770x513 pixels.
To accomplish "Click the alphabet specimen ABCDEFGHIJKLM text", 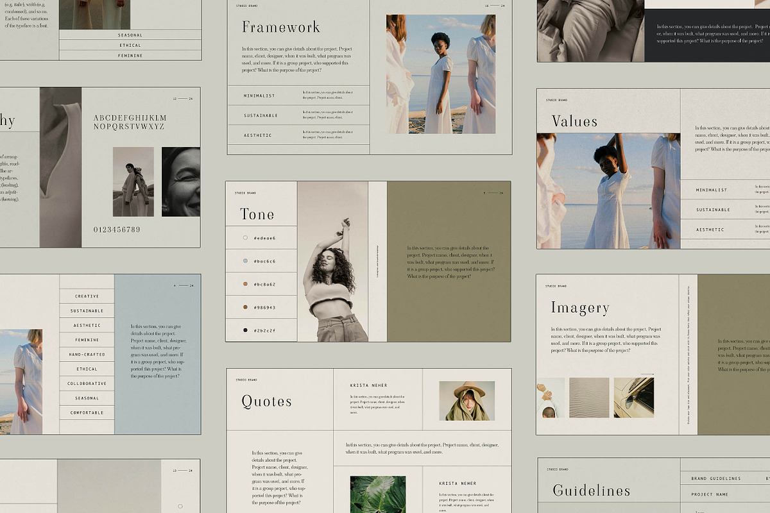I will click(x=130, y=118).
